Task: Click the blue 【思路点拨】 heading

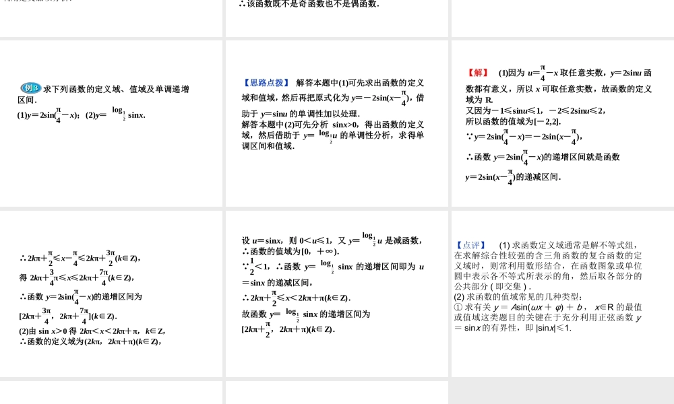Action: [x=266, y=83]
